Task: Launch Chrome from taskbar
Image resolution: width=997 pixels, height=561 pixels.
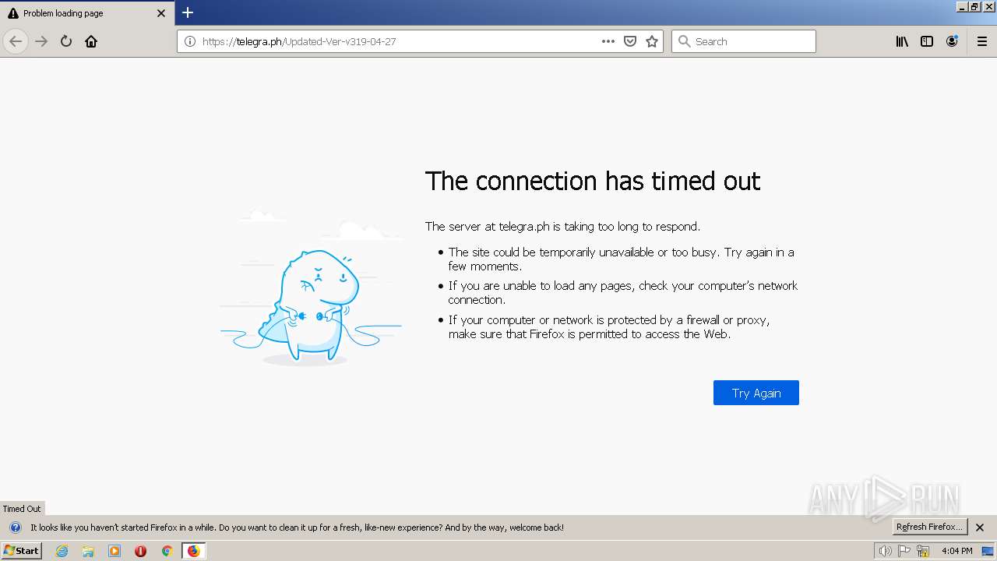Action: (x=167, y=551)
